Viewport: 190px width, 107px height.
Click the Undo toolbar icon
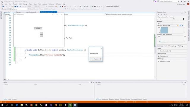pos(20,7)
